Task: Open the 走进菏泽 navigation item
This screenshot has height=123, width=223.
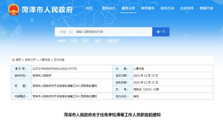Action: coord(187,8)
